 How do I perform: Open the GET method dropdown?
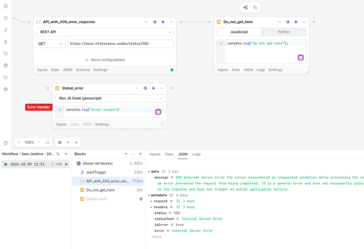[x=50, y=44]
